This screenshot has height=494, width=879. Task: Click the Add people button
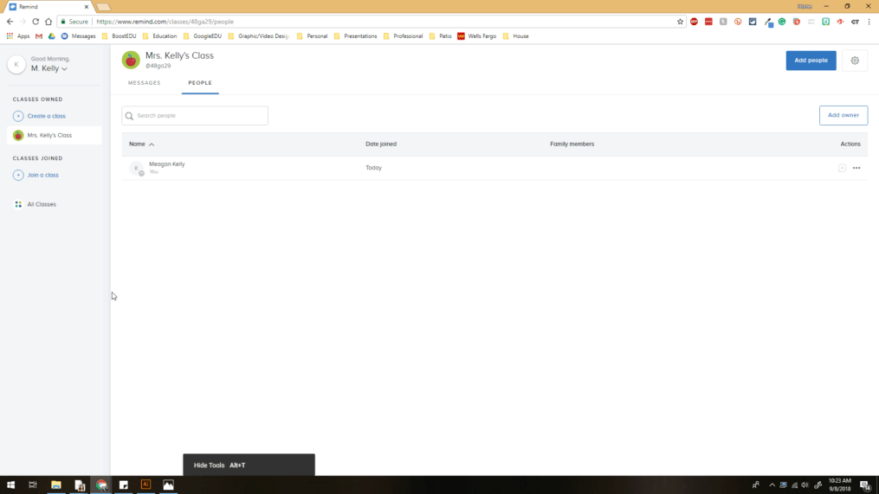click(x=811, y=61)
